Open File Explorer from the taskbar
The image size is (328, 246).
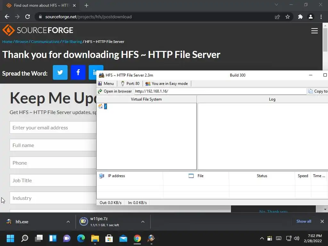tap(95, 238)
